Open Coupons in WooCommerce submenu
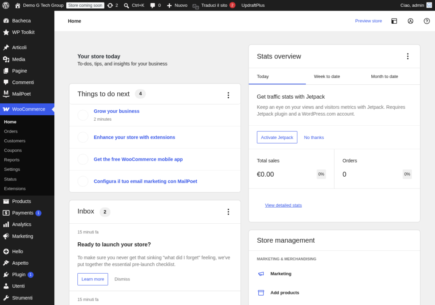 click(13, 150)
